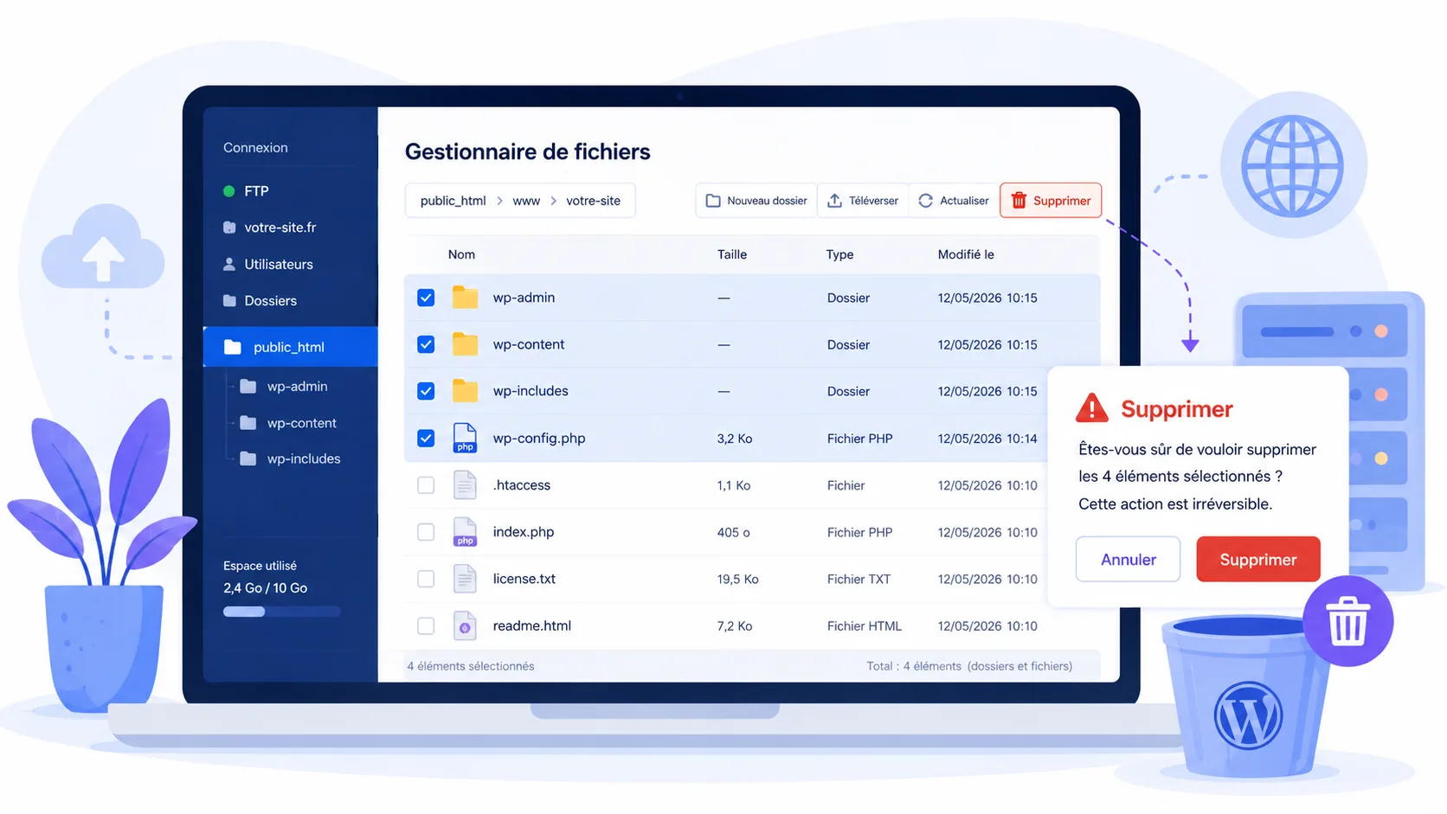Screen dimensions: 1447x814
Task: Click the folder icon on Nouveau dossier button
Action: click(713, 201)
